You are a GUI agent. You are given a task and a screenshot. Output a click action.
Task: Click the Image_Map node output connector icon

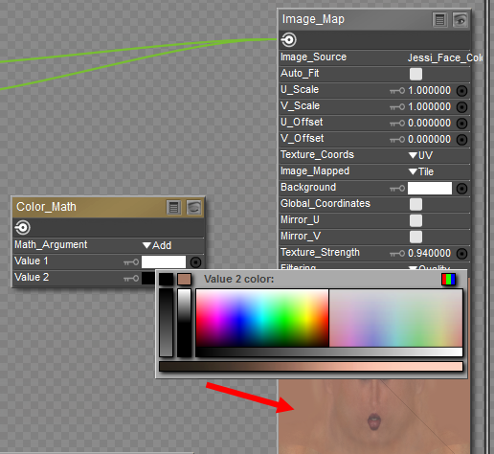[288, 40]
